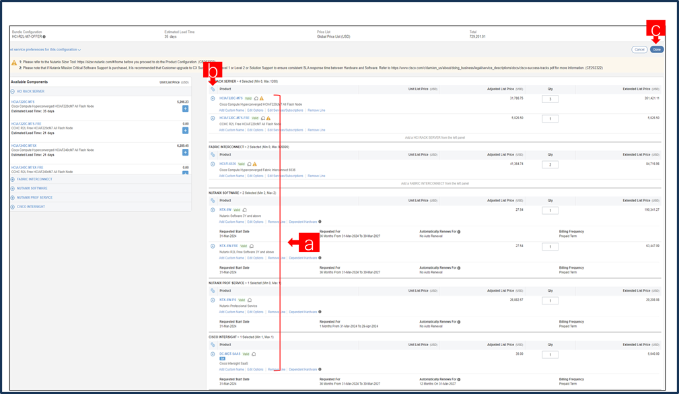Click Dependent Hardware for NTX-SW
The image size is (679, 394).
tap(303, 222)
